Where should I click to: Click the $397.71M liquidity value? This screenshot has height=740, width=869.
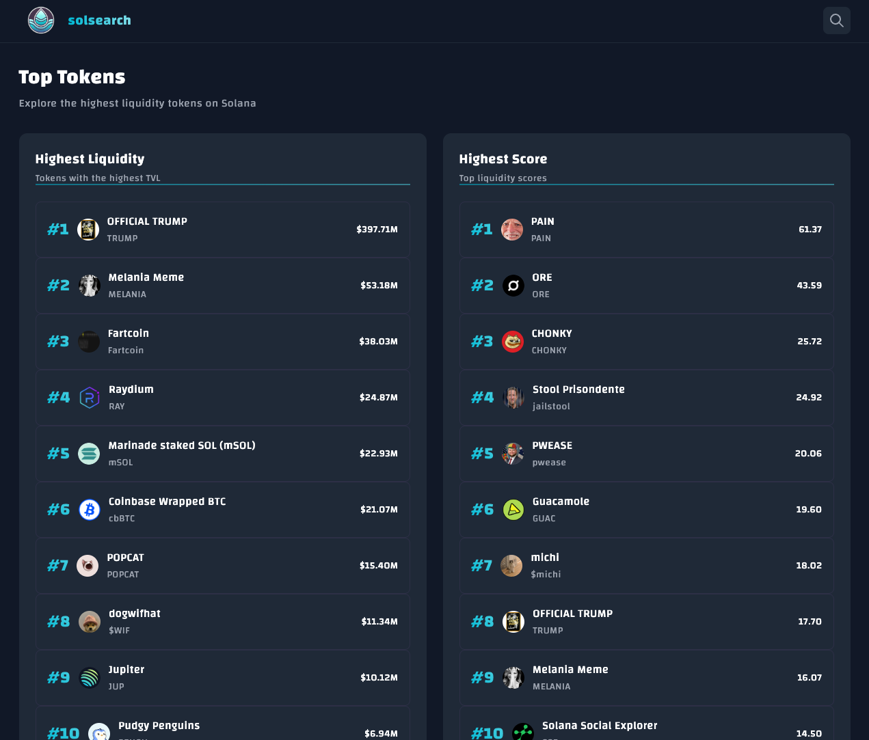377,230
